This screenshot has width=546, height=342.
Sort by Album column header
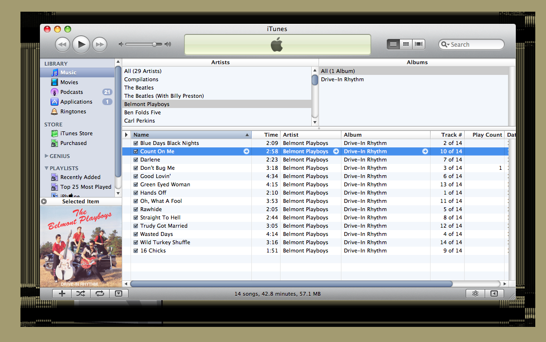386,135
